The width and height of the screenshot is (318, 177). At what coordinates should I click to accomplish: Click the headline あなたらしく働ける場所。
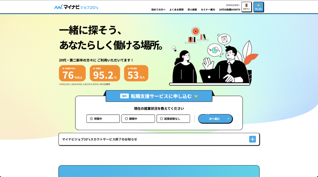point(111,45)
